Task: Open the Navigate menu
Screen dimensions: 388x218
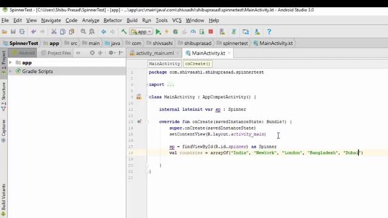Action: click(x=51, y=21)
